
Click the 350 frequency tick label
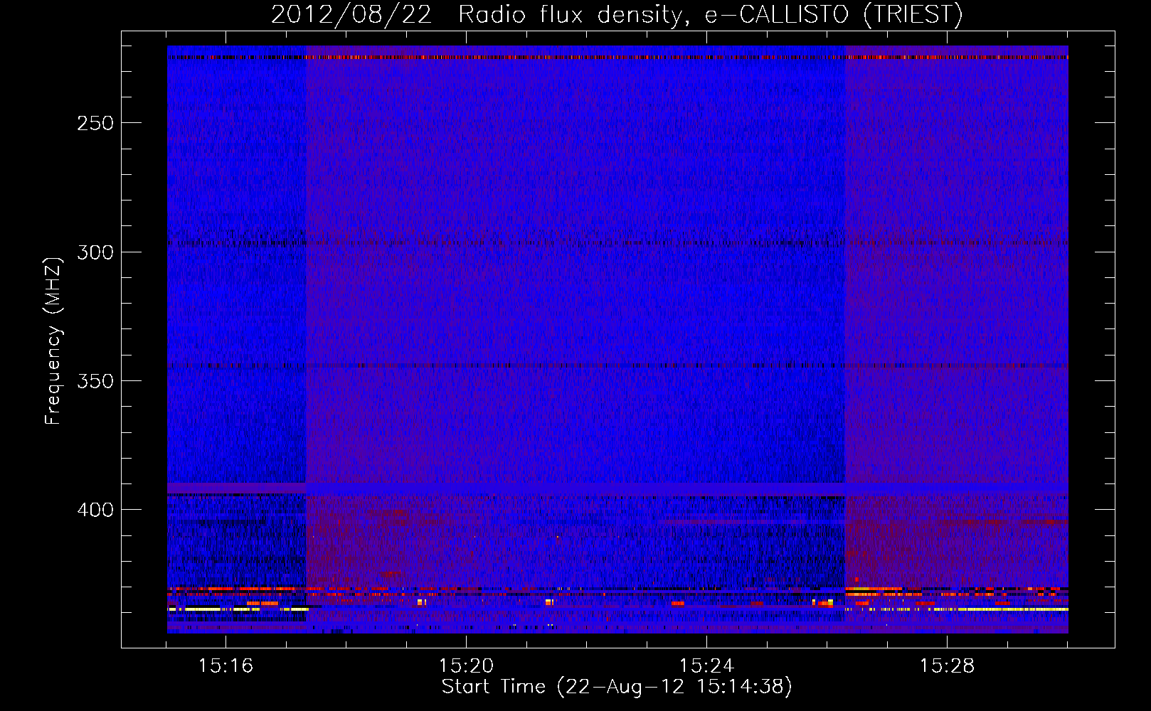pos(95,381)
